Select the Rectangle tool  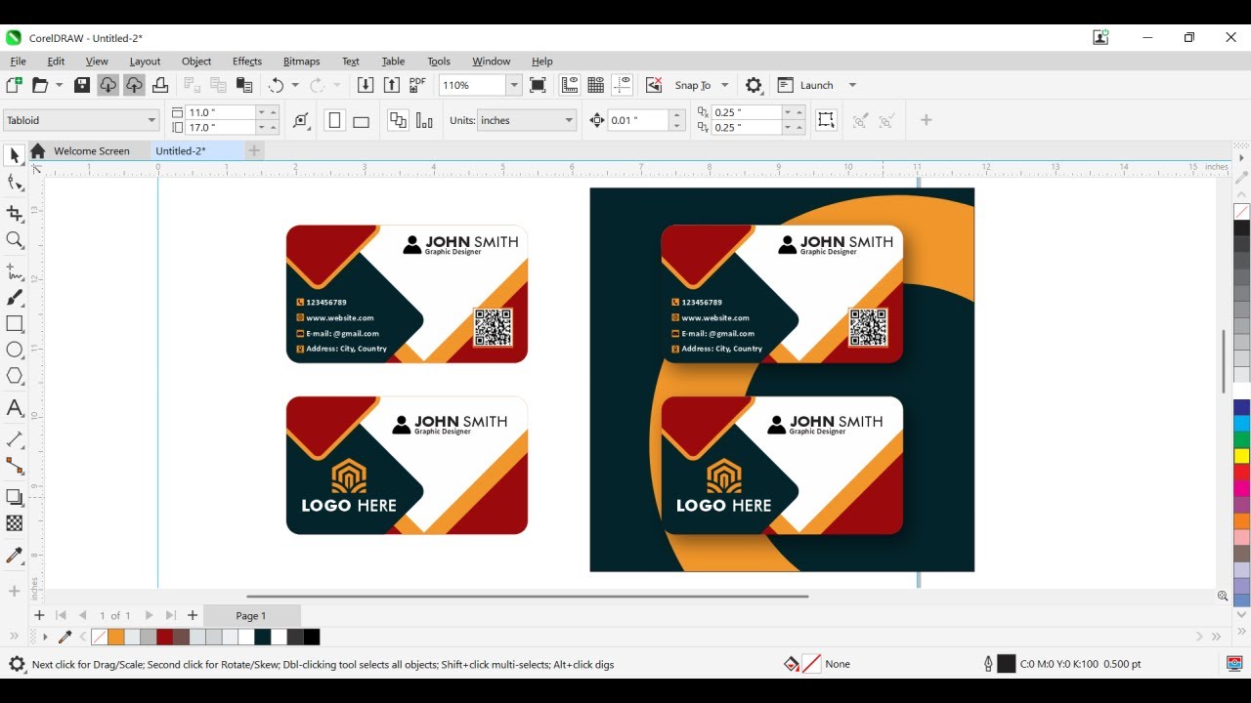click(x=14, y=324)
